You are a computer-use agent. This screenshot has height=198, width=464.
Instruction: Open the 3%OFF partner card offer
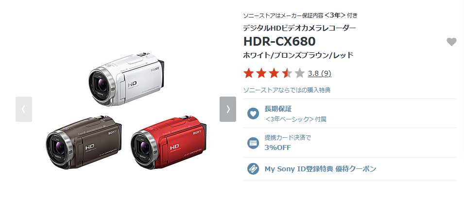[277, 147]
